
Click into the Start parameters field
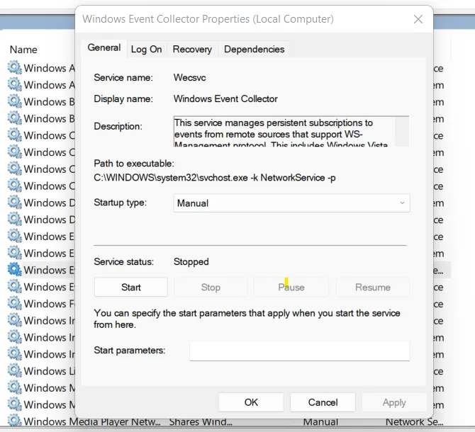coord(300,351)
